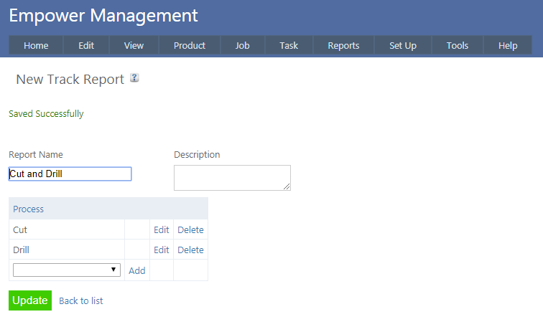Expand the process selection dropdown
The image size is (543, 327).
[x=67, y=270]
